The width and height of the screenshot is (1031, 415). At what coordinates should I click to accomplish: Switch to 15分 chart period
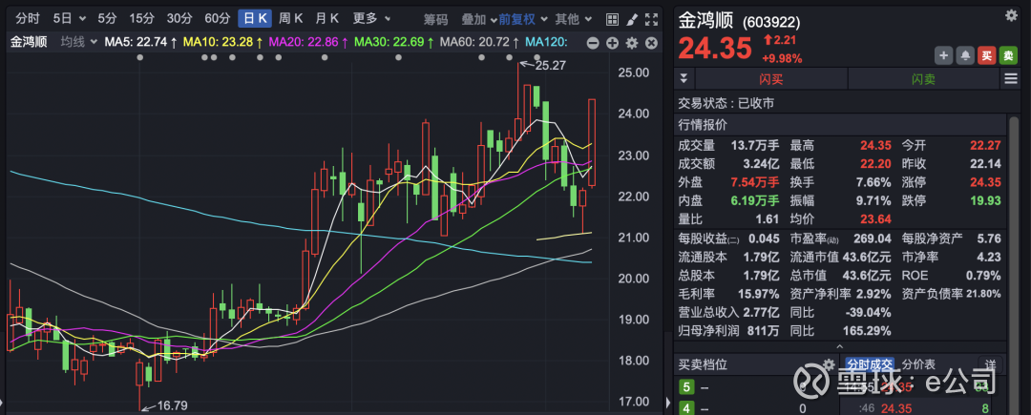141,19
